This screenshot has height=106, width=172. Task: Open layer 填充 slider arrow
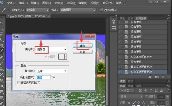[x=168, y=103]
